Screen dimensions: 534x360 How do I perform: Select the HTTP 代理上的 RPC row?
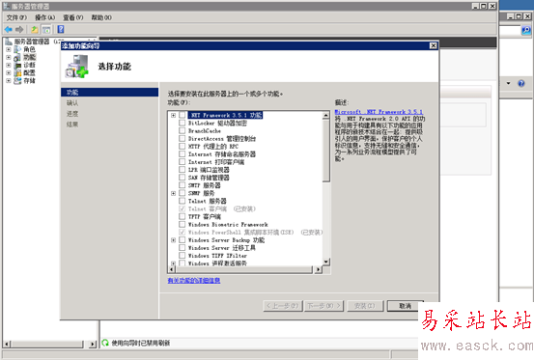tap(213, 147)
